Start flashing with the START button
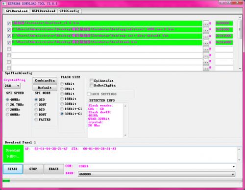This screenshot has height=190, width=245. (13, 169)
